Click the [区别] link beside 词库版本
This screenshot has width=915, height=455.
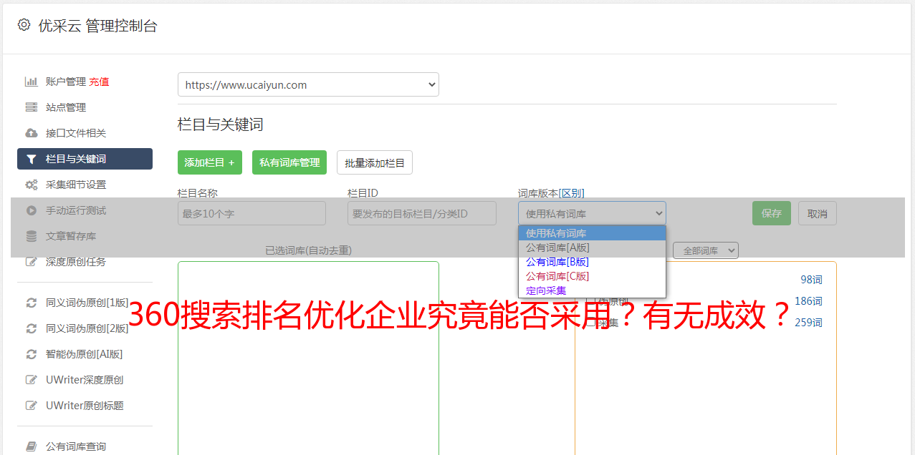(572, 193)
